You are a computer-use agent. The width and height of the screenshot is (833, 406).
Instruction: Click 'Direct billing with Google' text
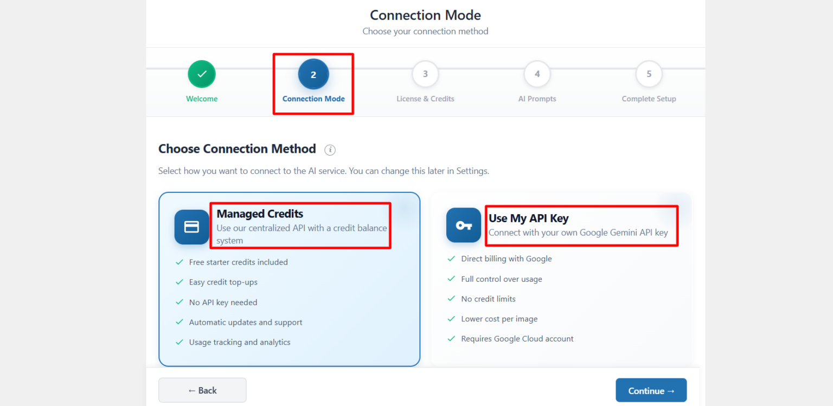click(507, 259)
